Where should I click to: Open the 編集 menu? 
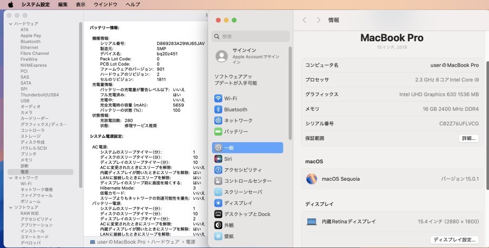(62, 4)
